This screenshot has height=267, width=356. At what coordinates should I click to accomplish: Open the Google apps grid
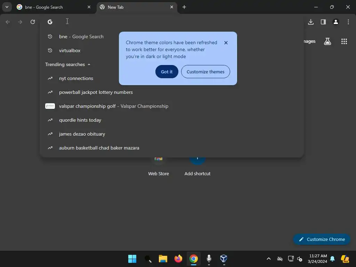pyautogui.click(x=344, y=41)
